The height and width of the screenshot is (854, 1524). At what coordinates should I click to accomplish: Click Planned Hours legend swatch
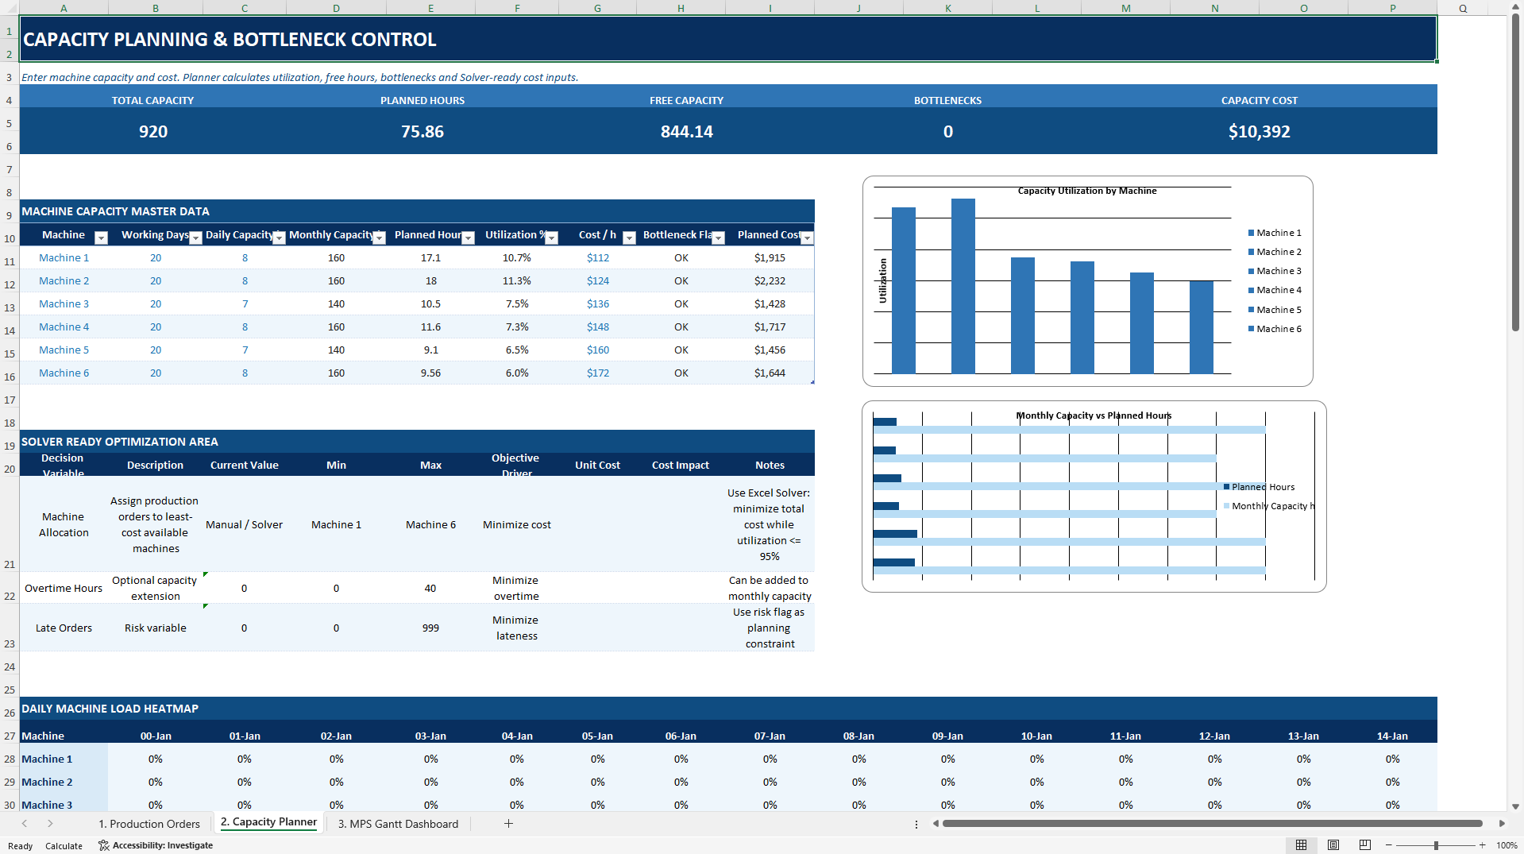(x=1227, y=487)
